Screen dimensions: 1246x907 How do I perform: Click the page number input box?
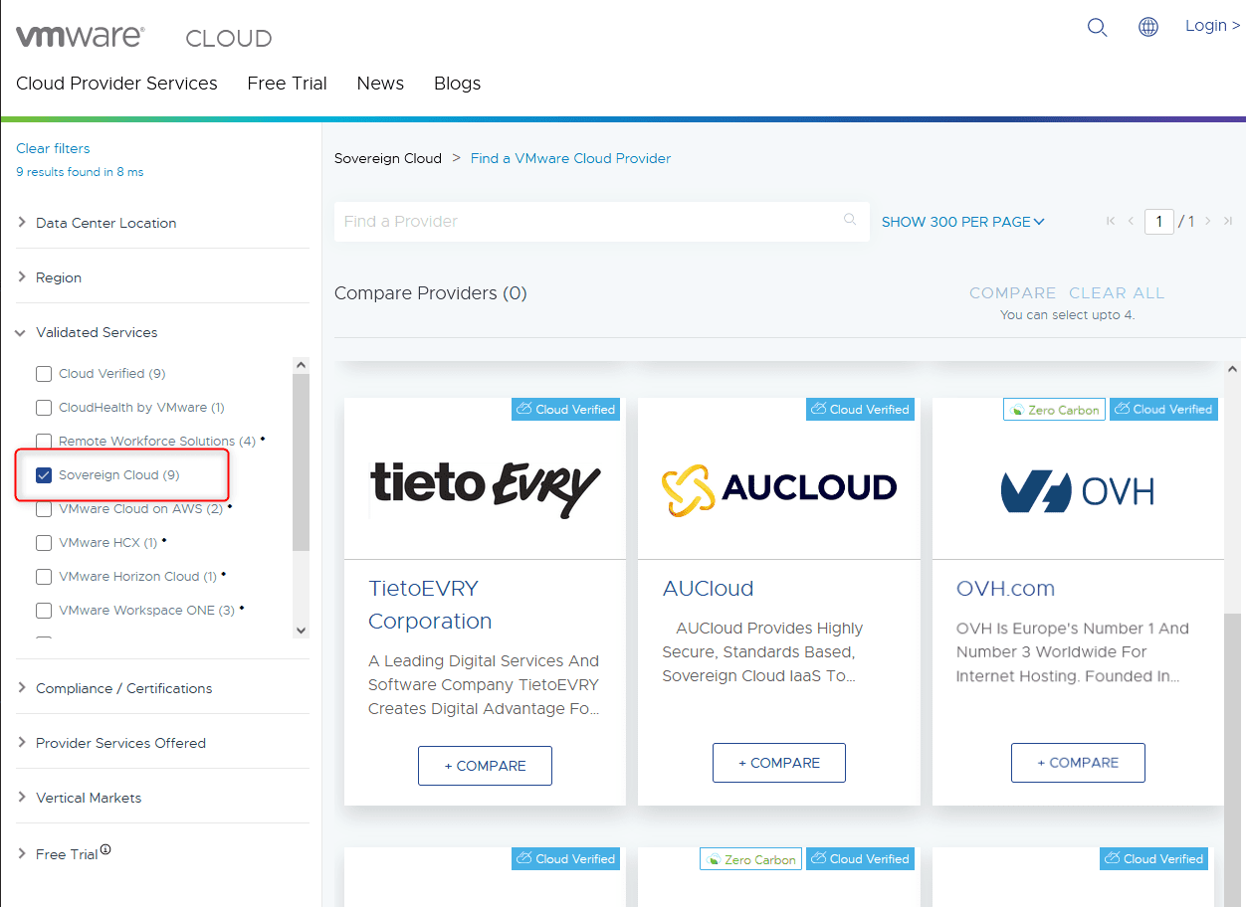click(1158, 221)
